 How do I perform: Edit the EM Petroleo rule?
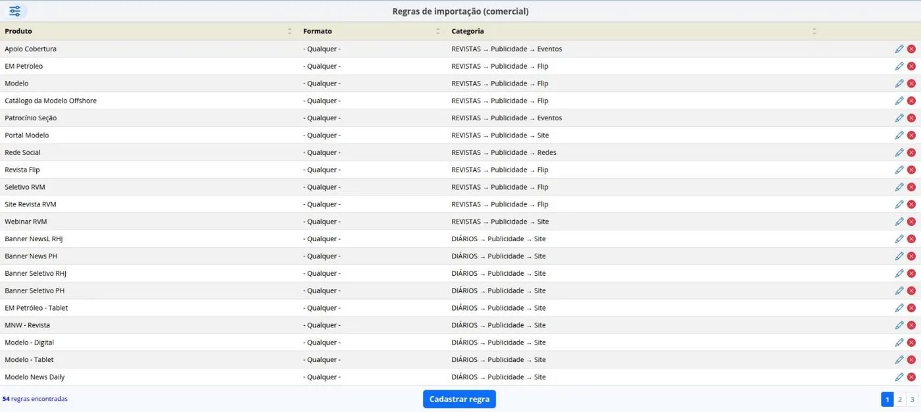click(899, 66)
